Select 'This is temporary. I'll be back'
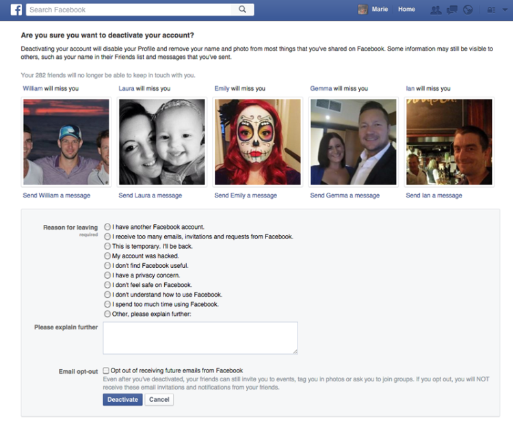Image resolution: width=513 pixels, height=421 pixels. click(107, 246)
